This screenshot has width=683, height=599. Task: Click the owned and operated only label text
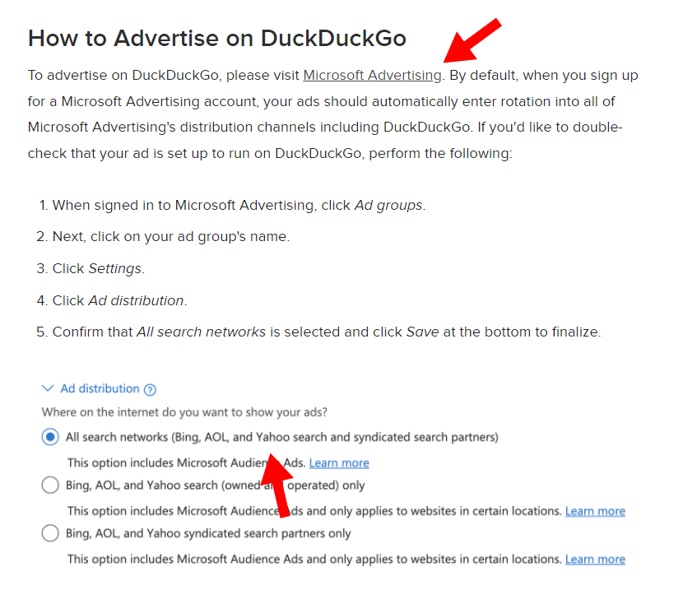click(x=215, y=485)
